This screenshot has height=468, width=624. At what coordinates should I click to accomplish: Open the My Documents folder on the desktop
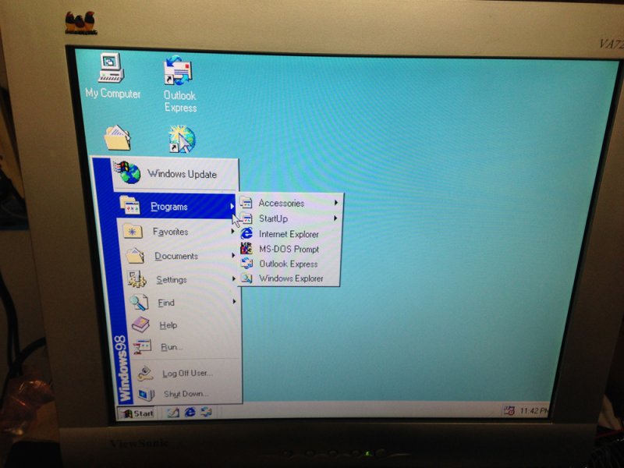click(117, 139)
